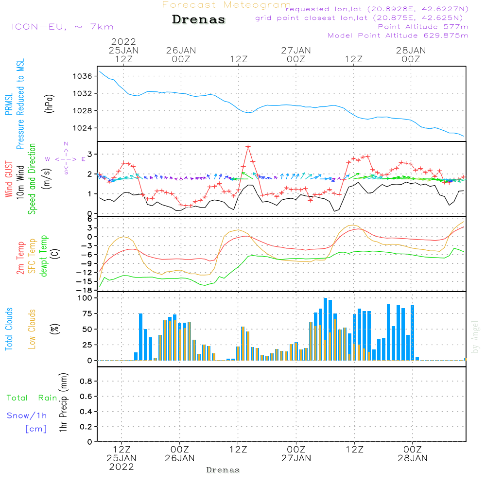The height and width of the screenshot is (486, 486).
Task: Click the '0.8' tick on precip axis
Action: tap(86, 381)
